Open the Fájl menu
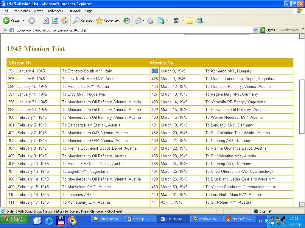305x228 pixels. click(5, 11)
